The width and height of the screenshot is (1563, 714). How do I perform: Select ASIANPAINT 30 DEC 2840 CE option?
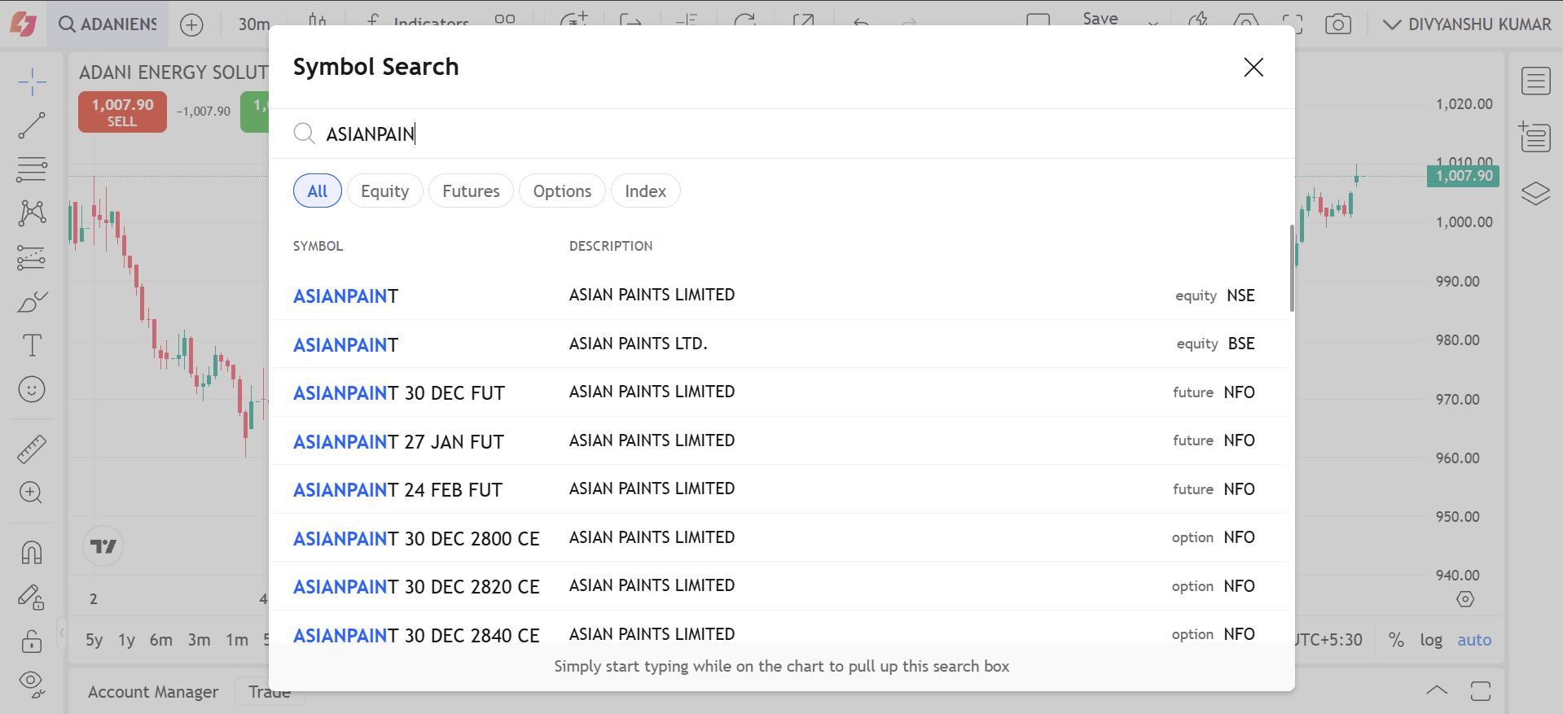780,629
